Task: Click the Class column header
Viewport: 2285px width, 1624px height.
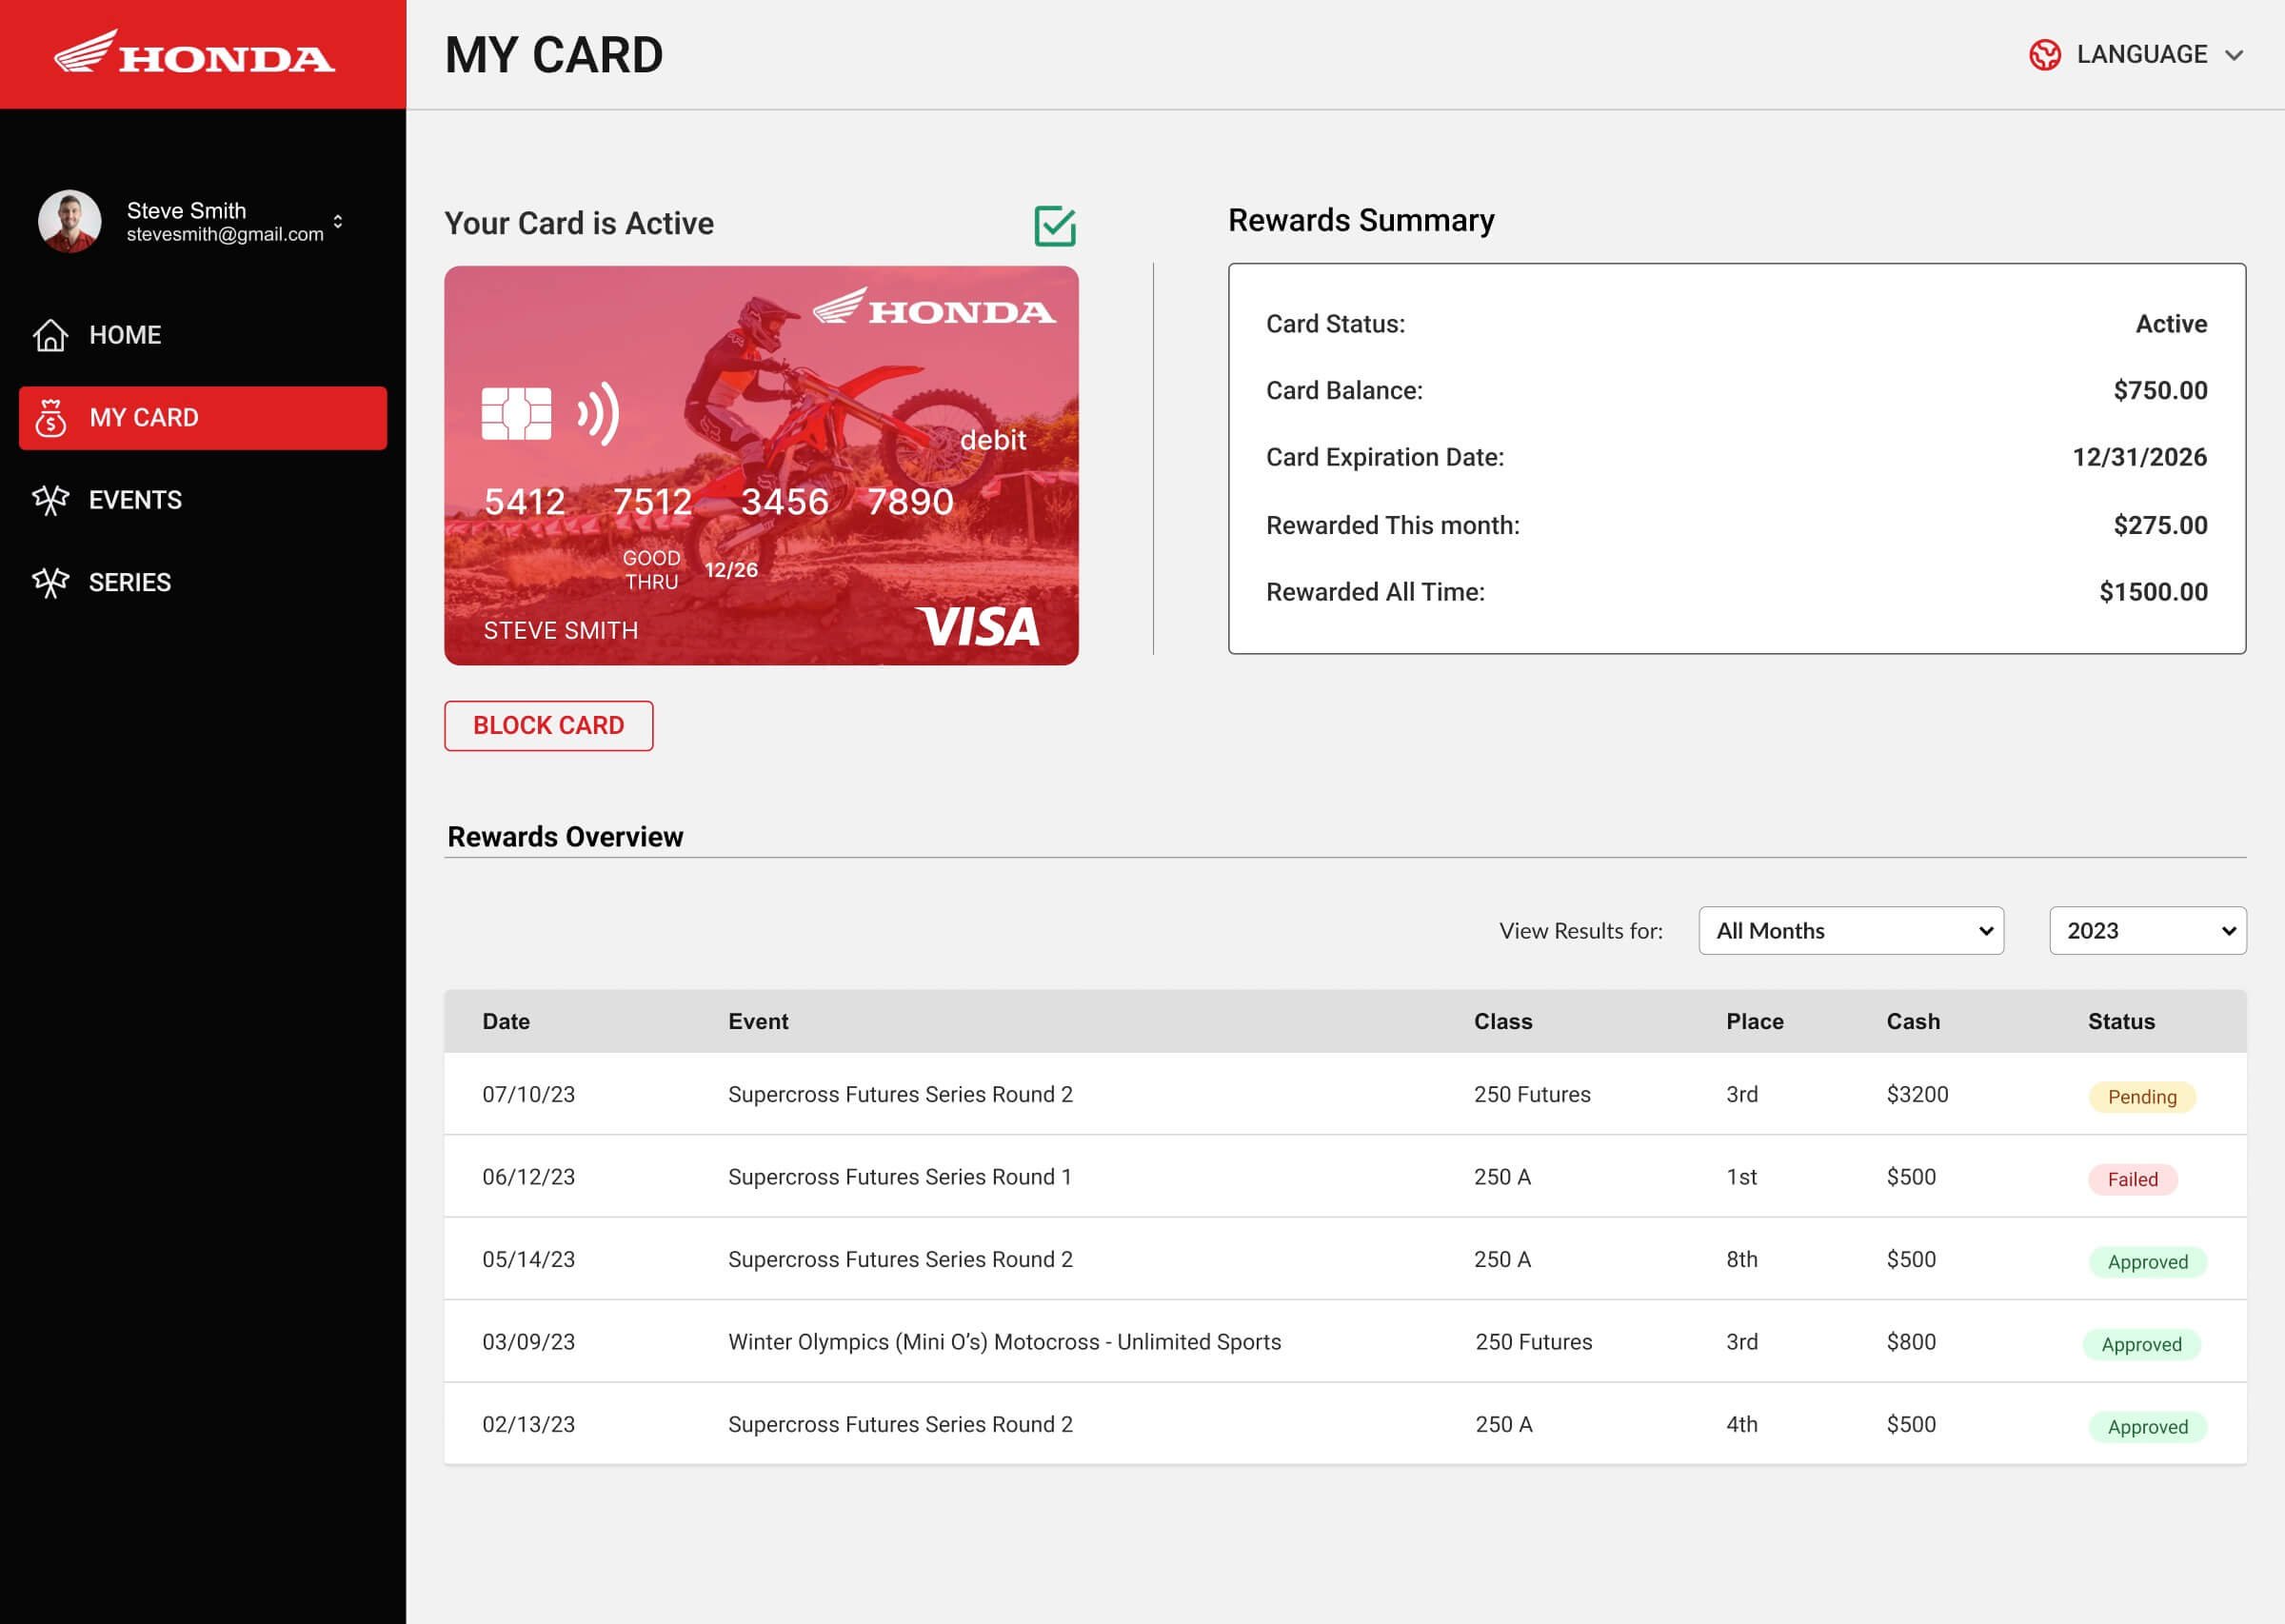Action: 1503,1021
